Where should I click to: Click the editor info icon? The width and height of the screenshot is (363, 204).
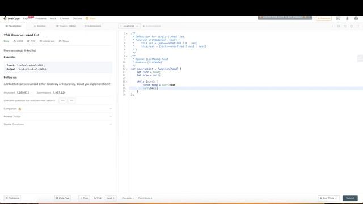(332, 26)
